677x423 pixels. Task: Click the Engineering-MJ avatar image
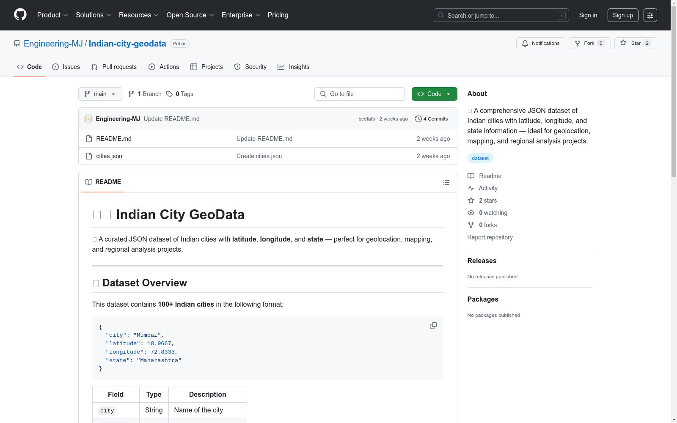click(x=88, y=119)
